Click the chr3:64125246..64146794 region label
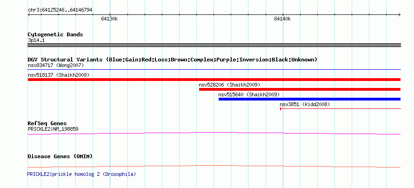414x188 pixels. coord(60,10)
